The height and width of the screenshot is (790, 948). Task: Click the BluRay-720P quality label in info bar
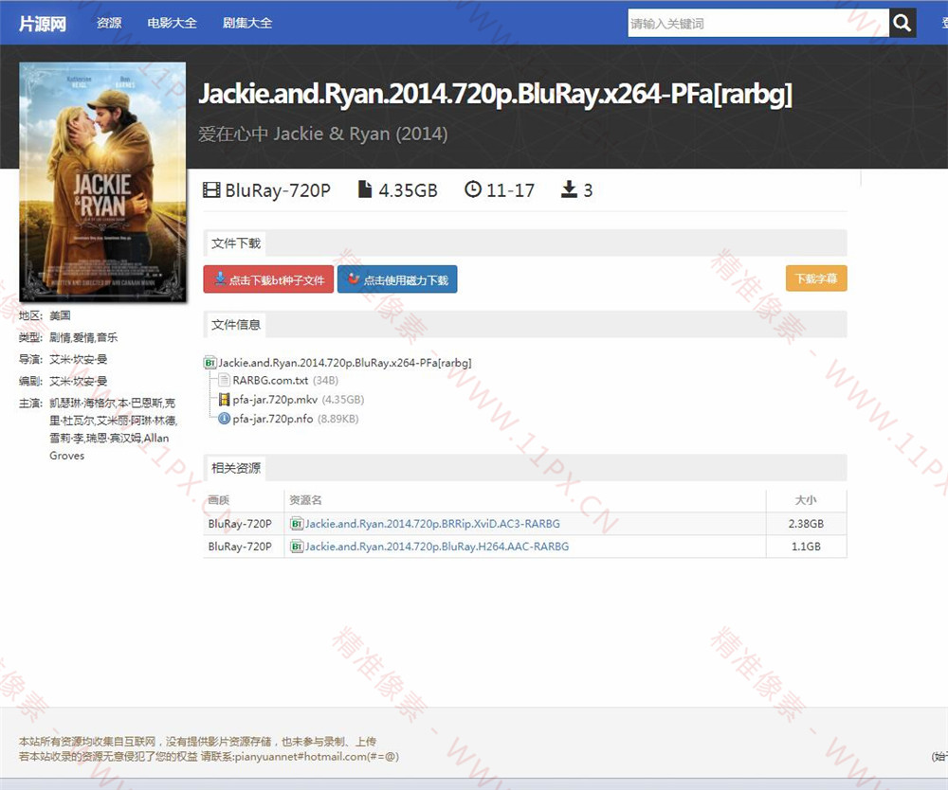click(x=278, y=190)
